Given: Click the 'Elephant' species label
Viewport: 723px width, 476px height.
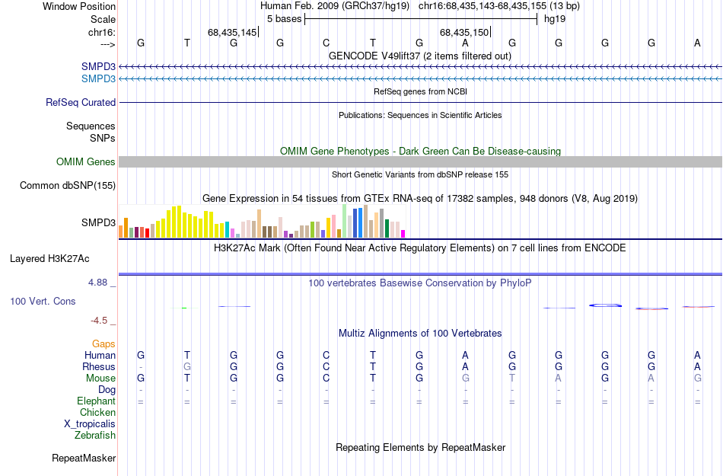Looking at the screenshot, I should pyautogui.click(x=96, y=401).
